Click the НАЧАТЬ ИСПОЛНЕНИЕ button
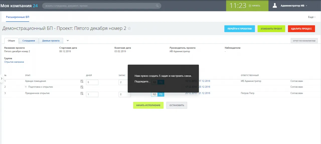The image size is (321, 144). pos(148,105)
